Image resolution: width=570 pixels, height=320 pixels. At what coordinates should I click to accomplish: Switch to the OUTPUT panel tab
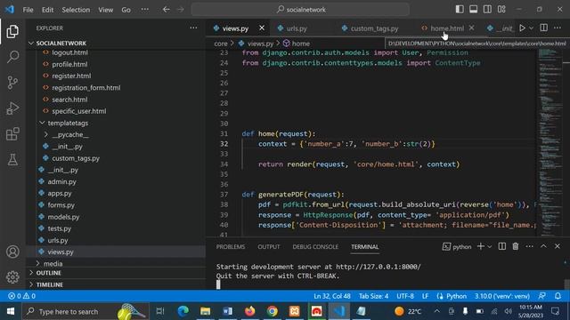click(x=269, y=247)
